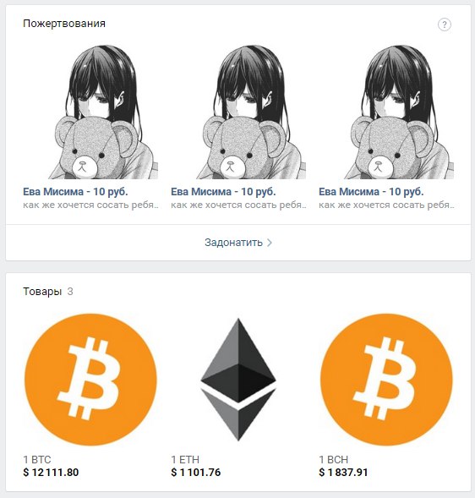Screen dimensions: 475x498
Task: Click the $ 12 111.80 price label
Action: pyautogui.click(x=51, y=473)
